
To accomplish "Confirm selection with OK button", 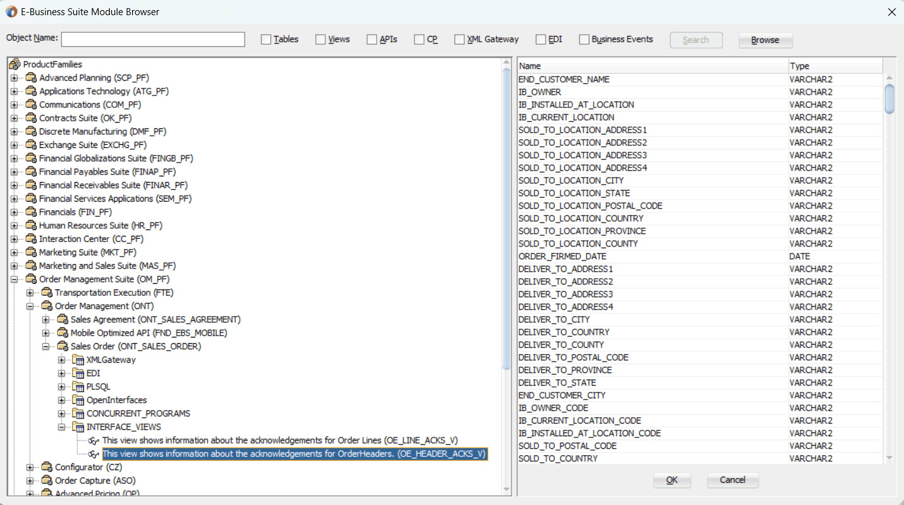I will [x=672, y=480].
